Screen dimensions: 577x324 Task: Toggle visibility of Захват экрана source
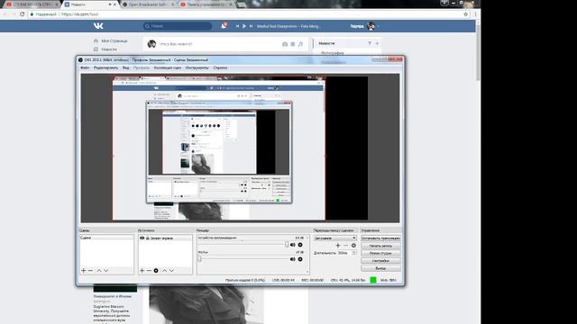(x=142, y=238)
